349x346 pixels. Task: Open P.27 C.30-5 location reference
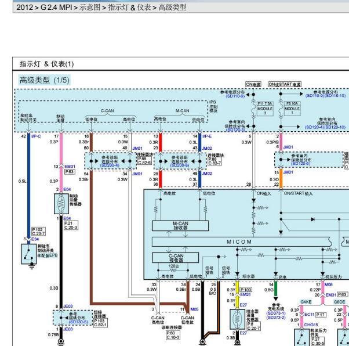pyautogui.click(x=318, y=341)
